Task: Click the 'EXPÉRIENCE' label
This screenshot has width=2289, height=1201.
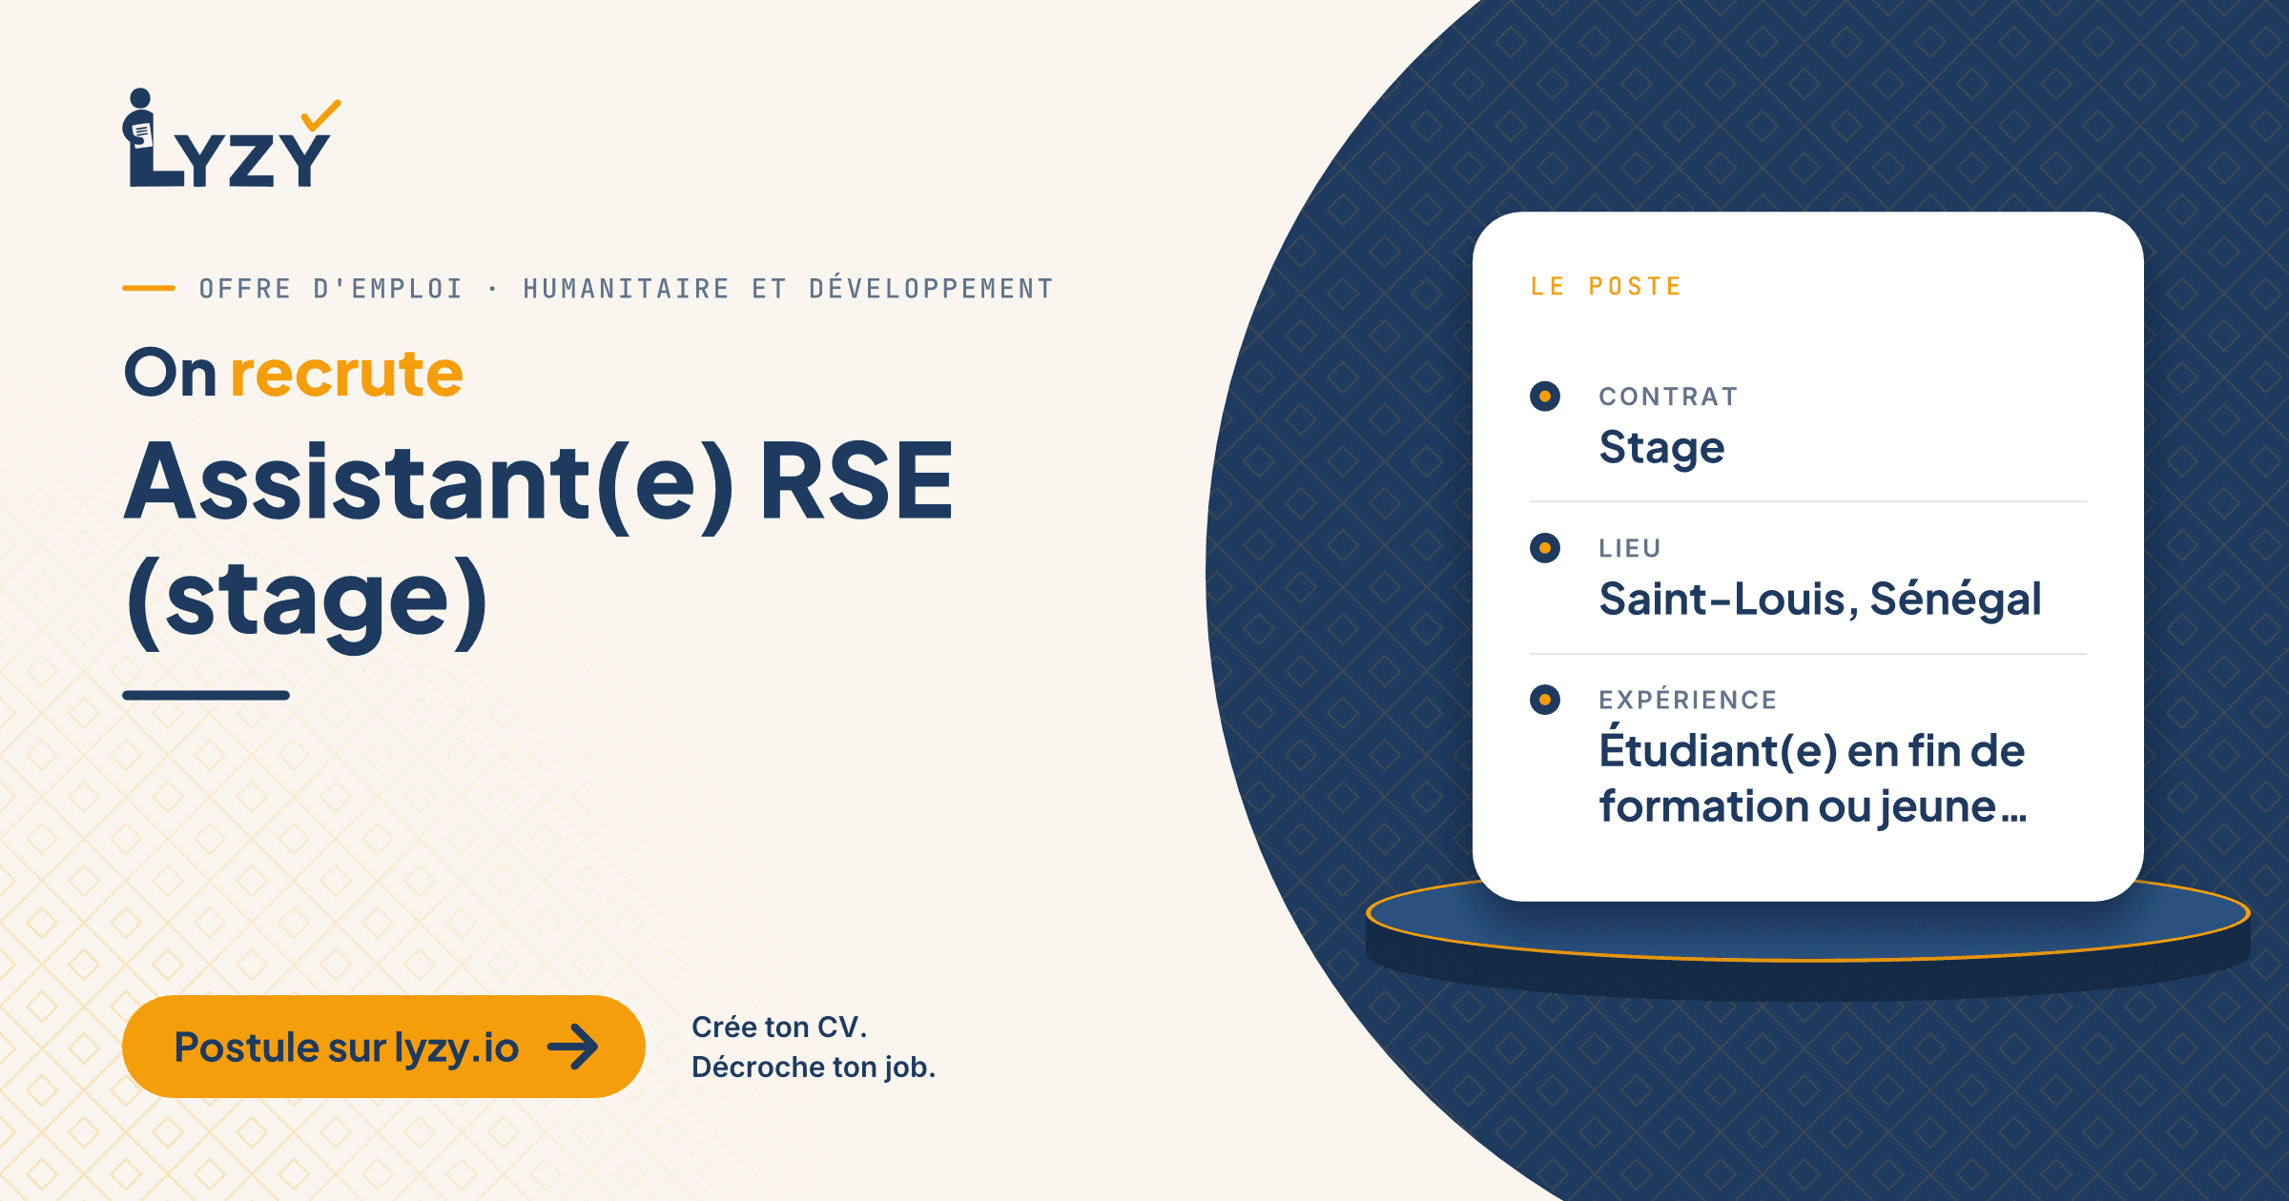Action: 1688,699
